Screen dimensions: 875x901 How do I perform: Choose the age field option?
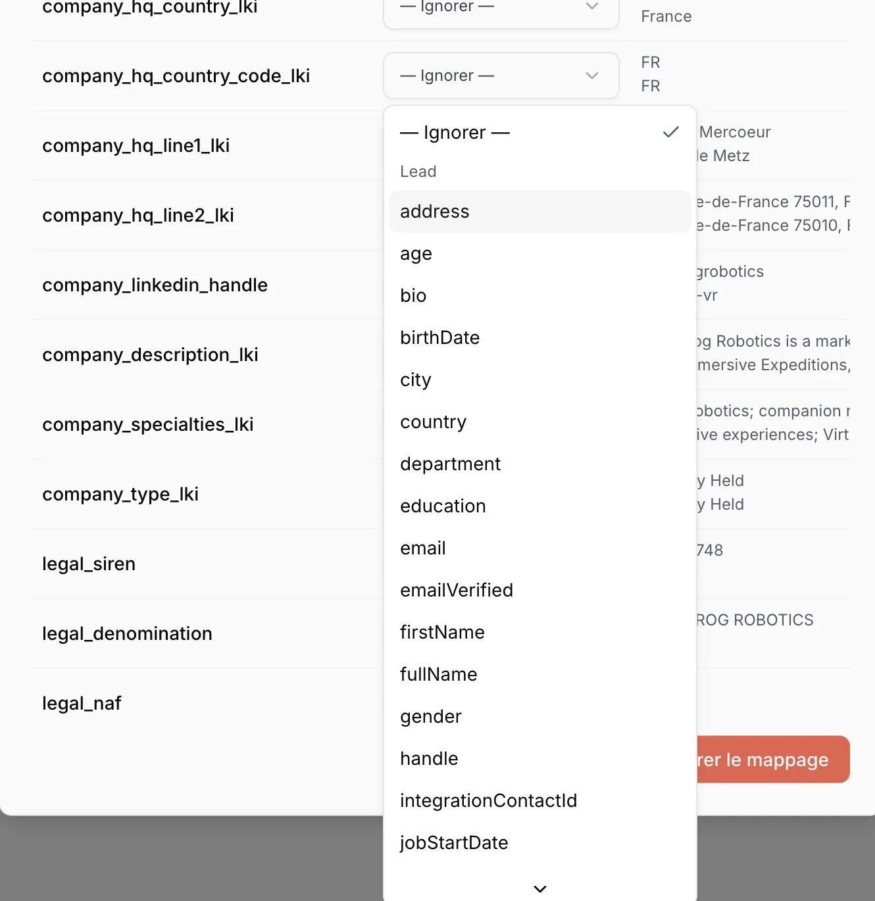[539, 253]
